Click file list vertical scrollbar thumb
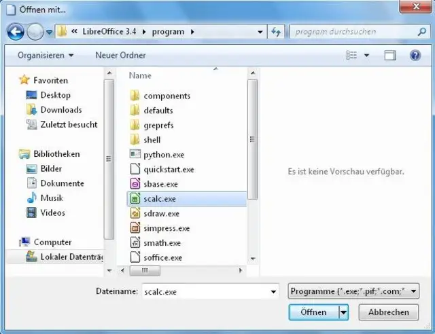This screenshot has width=435, height=334. click(x=252, y=139)
